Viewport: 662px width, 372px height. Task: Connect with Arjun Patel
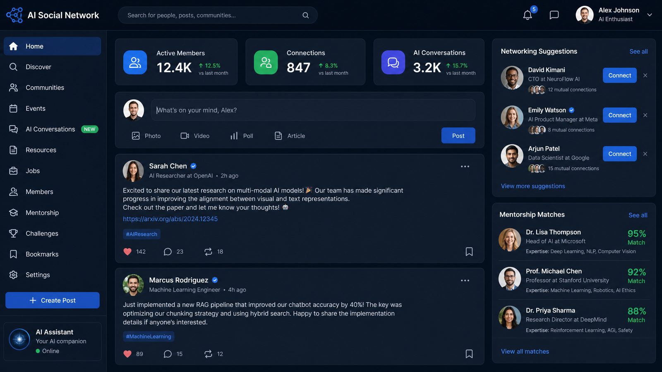click(x=619, y=154)
